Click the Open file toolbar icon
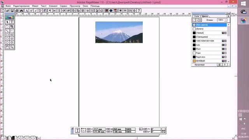The width and height of the screenshot is (249, 140). point(7,10)
